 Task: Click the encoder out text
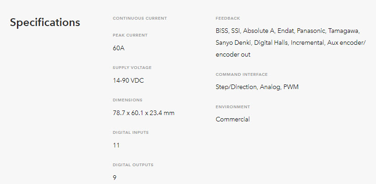pos(233,54)
